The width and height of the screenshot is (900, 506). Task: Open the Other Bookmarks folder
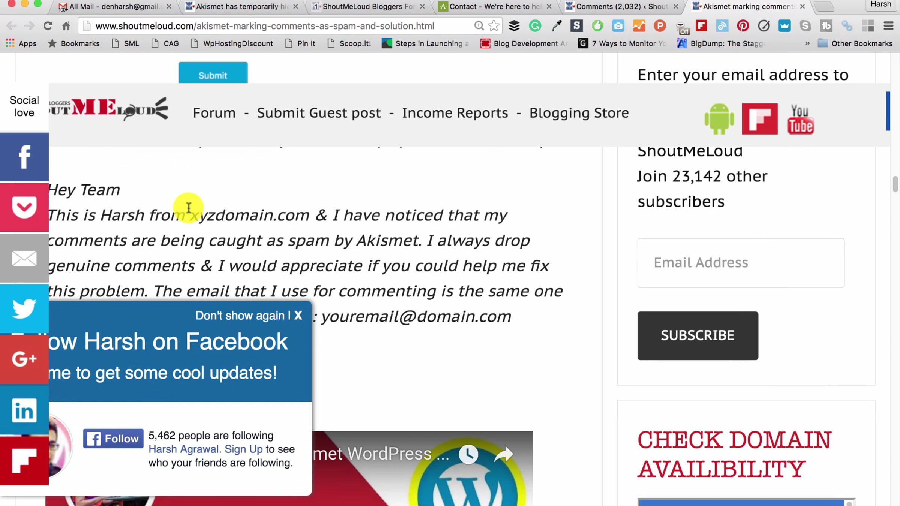click(x=855, y=43)
